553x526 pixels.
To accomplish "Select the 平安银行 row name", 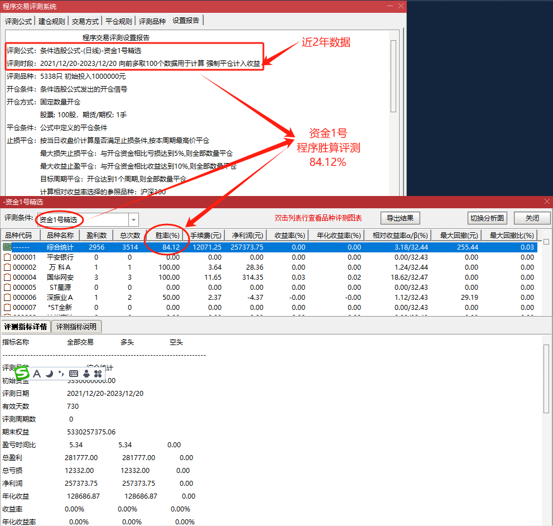I will pos(60,257).
